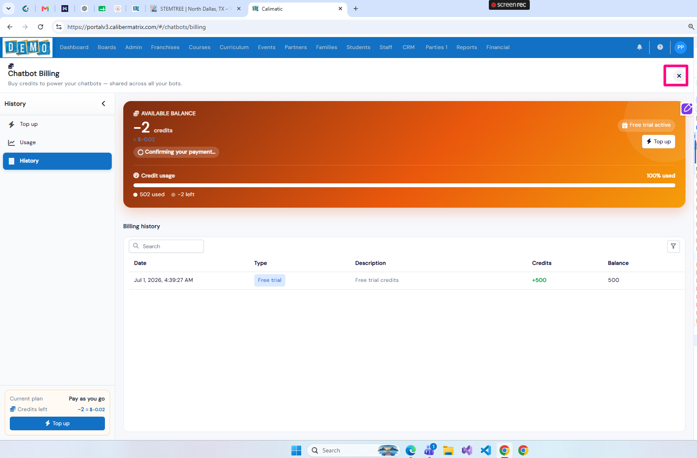Open Microsoft Edge from taskbar
Viewport: 697px width, 458px height.
[x=411, y=450]
